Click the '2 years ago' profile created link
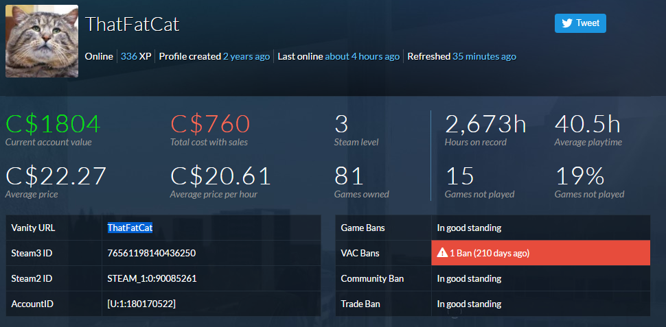 click(x=246, y=56)
